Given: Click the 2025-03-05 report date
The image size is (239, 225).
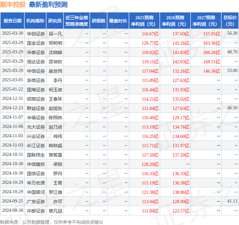Looking at the screenshot, I should coord(13,80).
